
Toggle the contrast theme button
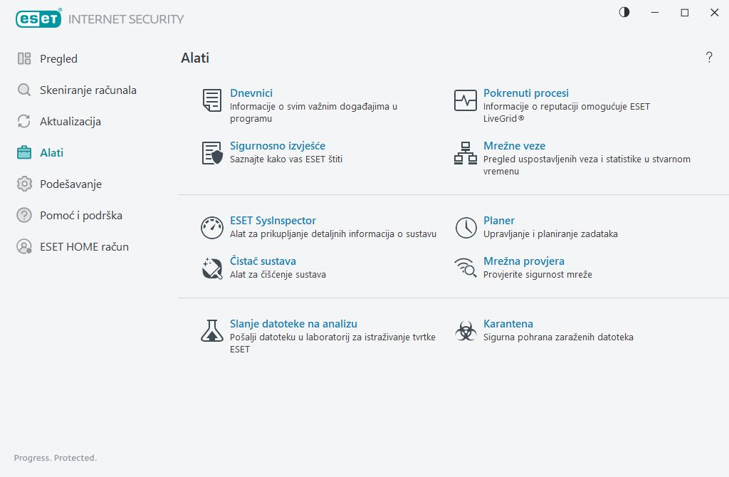pos(624,13)
